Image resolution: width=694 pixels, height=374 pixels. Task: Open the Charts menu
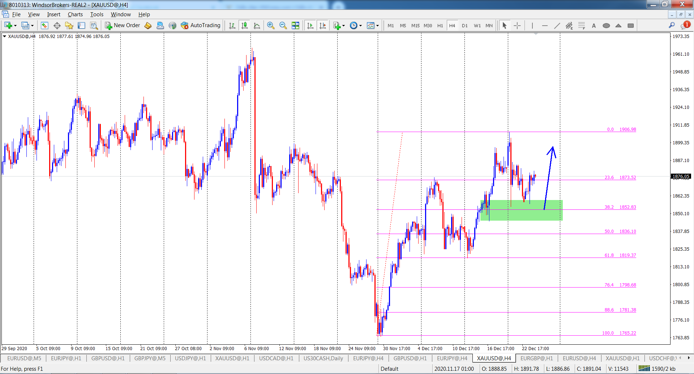coord(75,14)
